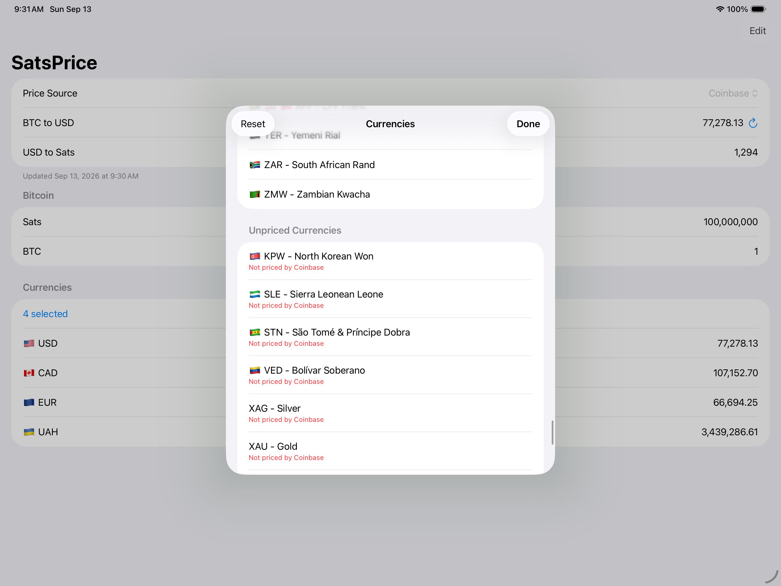Tap the South African flag icon
Image resolution: width=781 pixels, height=586 pixels.
point(255,165)
